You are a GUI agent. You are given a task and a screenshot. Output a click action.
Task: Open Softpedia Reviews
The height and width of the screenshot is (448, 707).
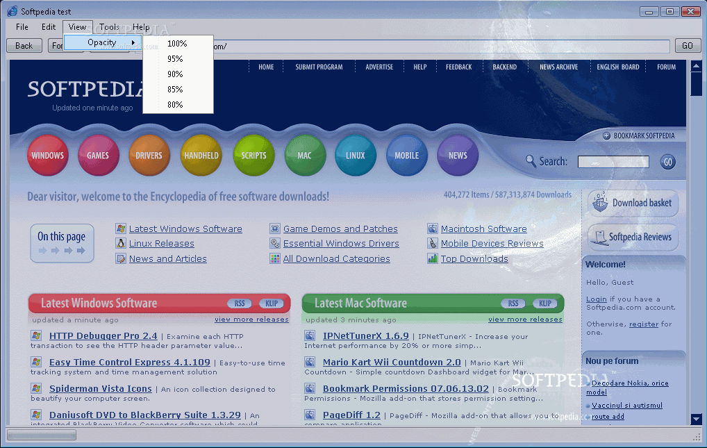coord(633,237)
